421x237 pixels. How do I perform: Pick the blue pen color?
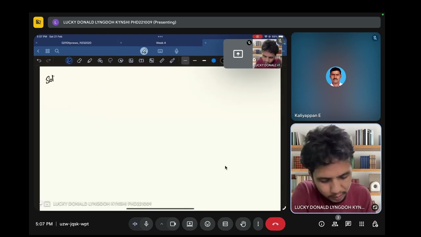213,61
